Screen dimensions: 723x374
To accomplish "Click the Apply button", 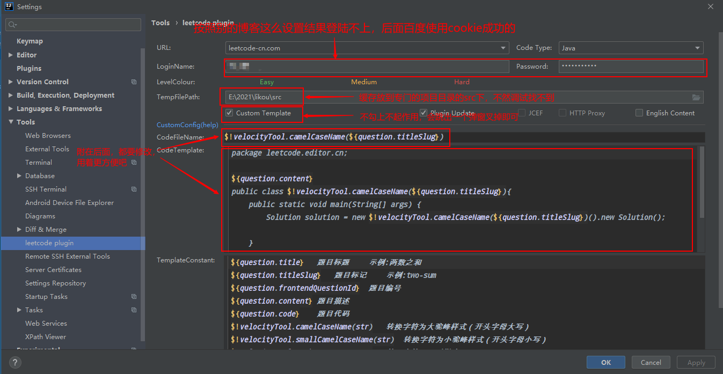I will (696, 362).
